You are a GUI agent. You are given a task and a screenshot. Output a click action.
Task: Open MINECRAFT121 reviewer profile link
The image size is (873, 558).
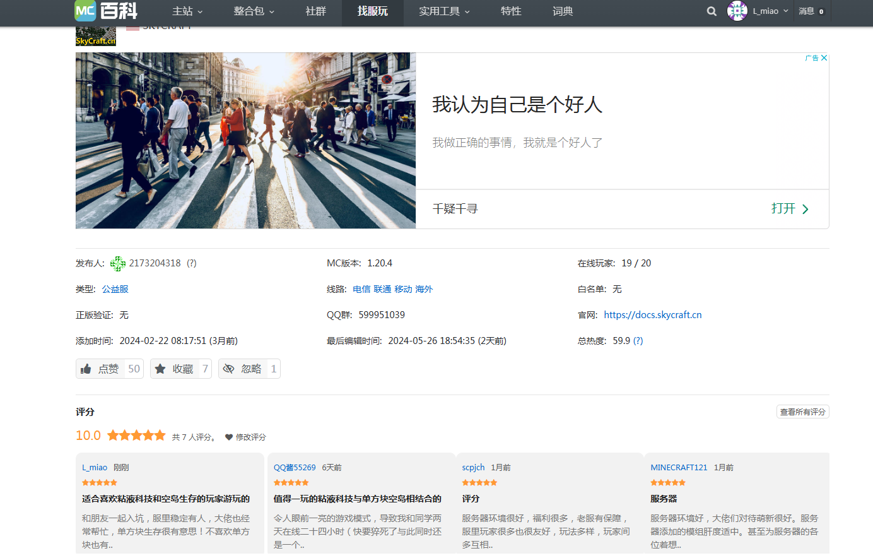(679, 468)
